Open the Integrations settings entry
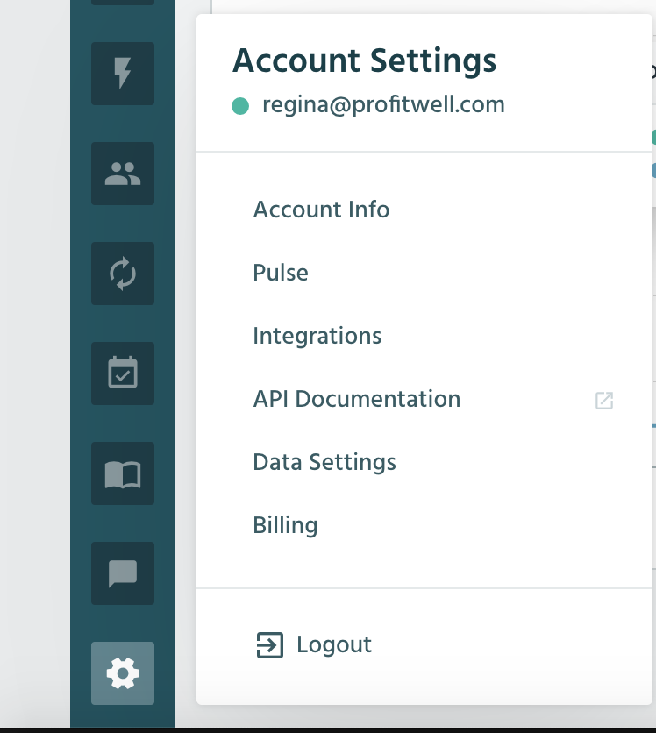 click(x=317, y=336)
